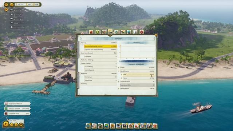Open the Produce Steel task in list
Viewport: 233px width, 131px height.
click(17, 109)
